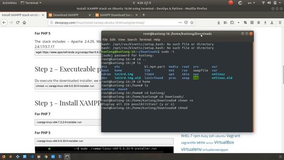The width and height of the screenshot is (284, 160).
Task: Minimize the terminal window
Action: [242, 34]
